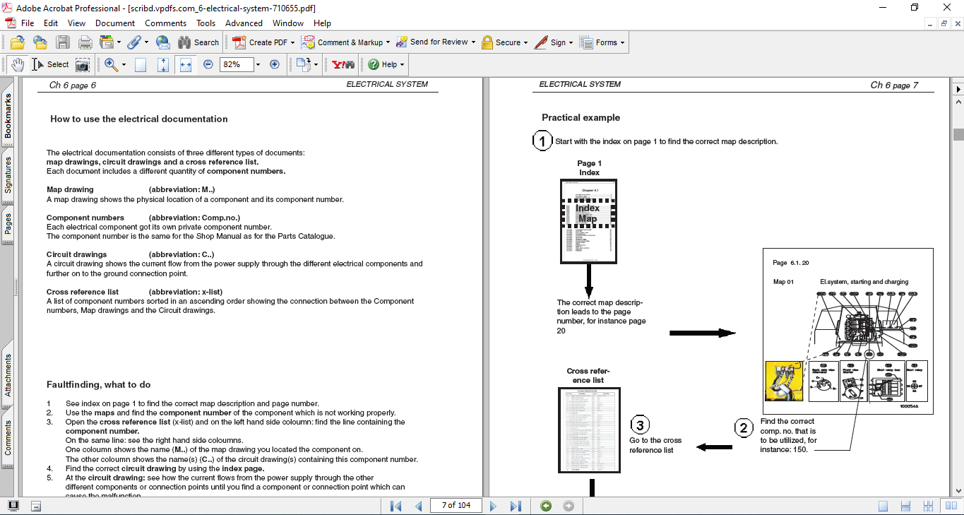
Task: Expand the zoom percentage dropdown
Action: (258, 64)
